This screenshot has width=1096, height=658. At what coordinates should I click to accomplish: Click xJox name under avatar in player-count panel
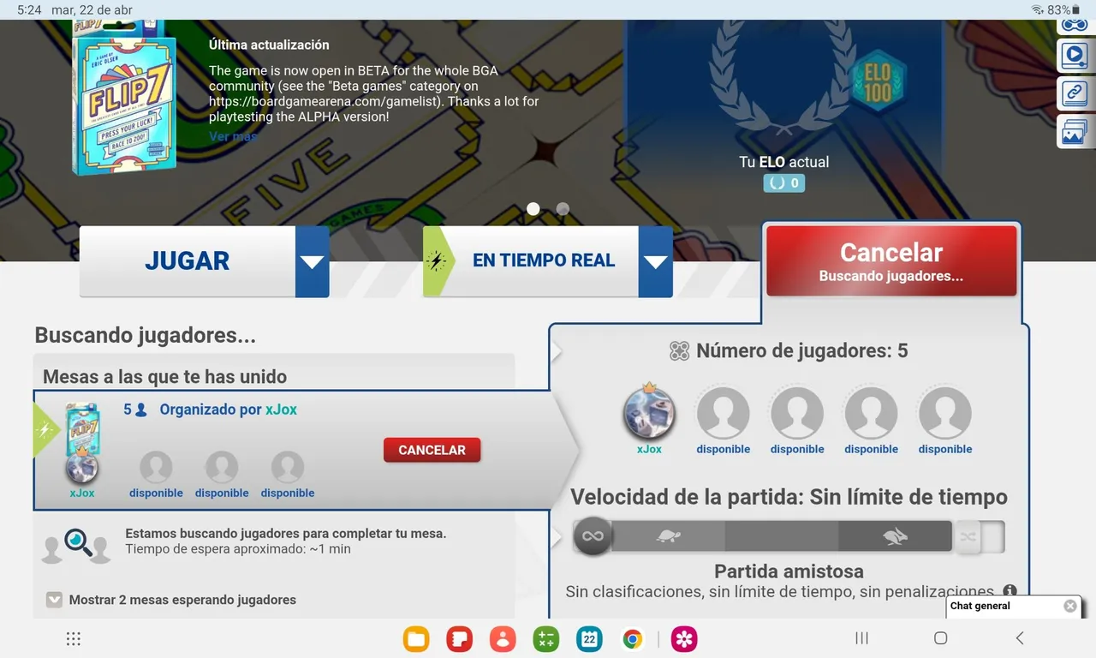click(x=649, y=449)
